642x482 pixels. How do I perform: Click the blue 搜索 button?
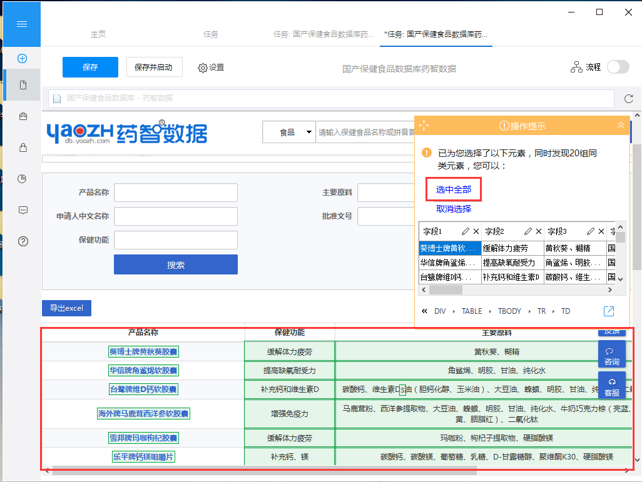[176, 264]
